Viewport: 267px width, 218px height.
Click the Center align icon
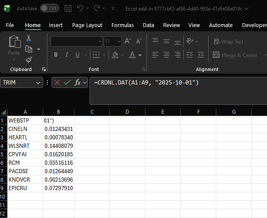coord(166,55)
